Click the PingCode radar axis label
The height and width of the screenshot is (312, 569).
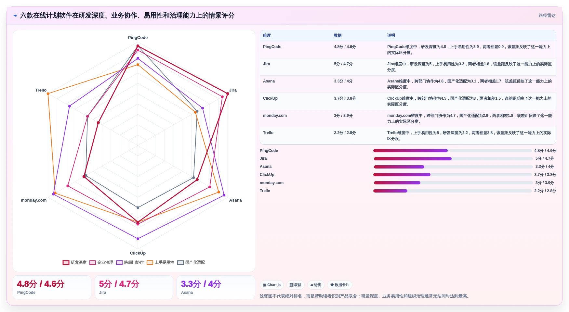[x=138, y=38]
